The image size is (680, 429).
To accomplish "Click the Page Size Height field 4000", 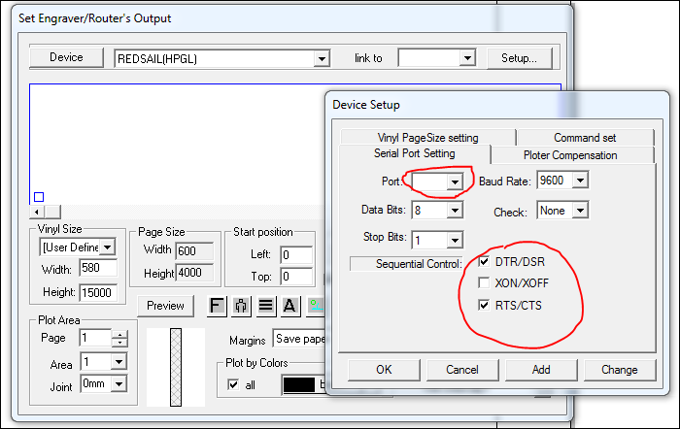I will pyautogui.click(x=194, y=273).
